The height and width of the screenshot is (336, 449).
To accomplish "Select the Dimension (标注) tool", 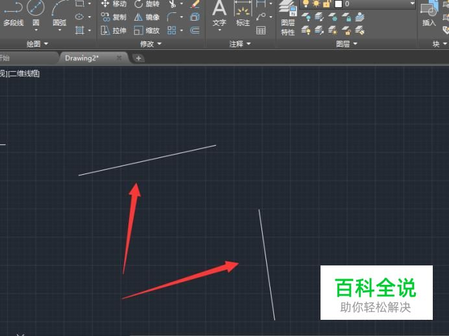I will [x=243, y=13].
